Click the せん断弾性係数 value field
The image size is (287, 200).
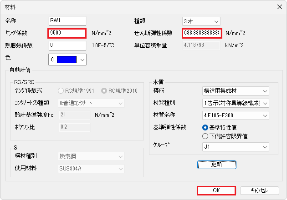tap(202, 33)
